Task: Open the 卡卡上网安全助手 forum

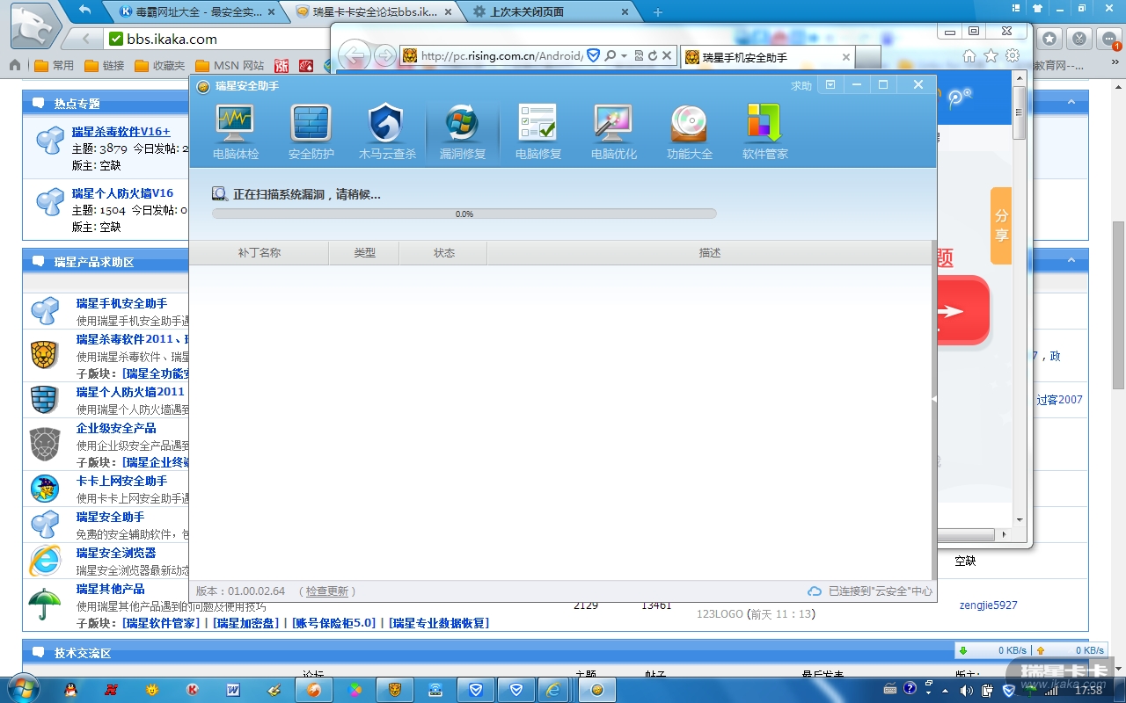Action: pos(121,482)
